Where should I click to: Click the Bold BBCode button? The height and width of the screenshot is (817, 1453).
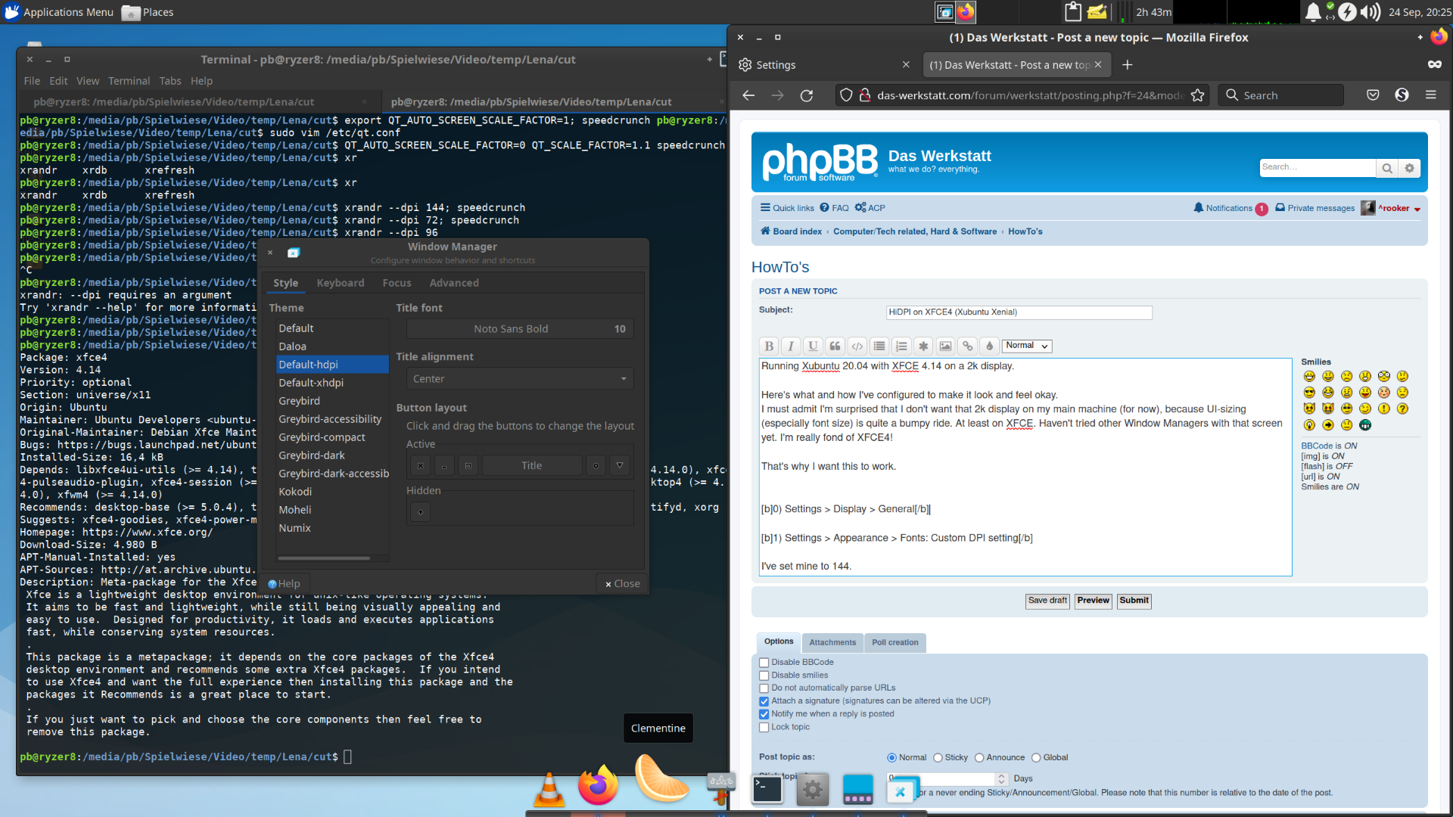[x=769, y=346]
